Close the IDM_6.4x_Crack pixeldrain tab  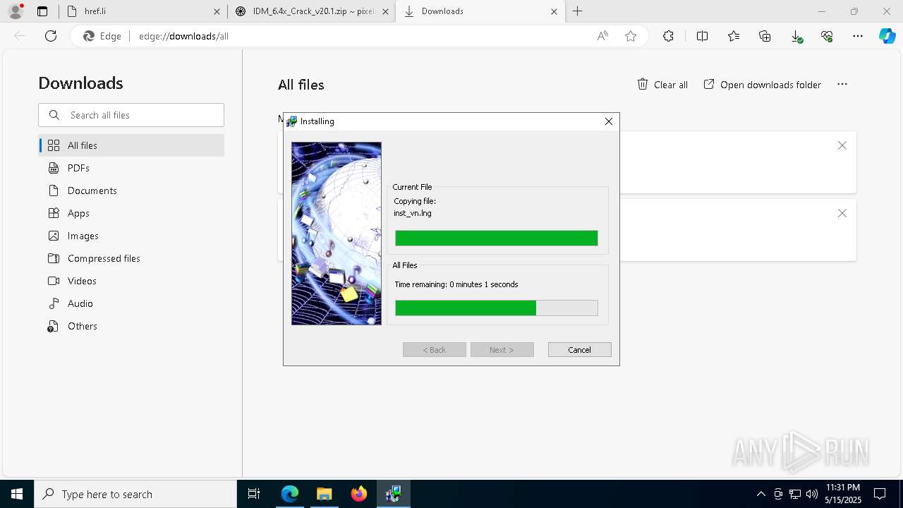pyautogui.click(x=385, y=11)
